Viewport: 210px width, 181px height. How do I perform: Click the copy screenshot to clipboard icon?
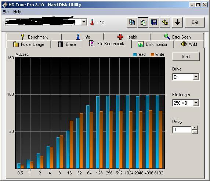143,22
